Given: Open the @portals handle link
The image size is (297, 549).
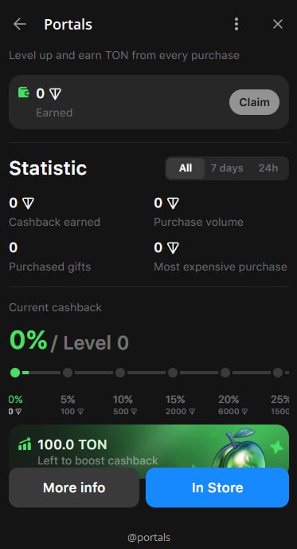Looking at the screenshot, I should (x=149, y=538).
